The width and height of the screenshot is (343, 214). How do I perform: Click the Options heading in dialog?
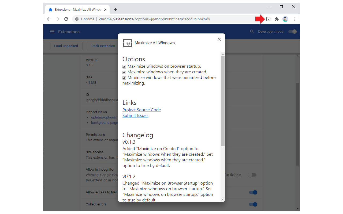[x=134, y=59]
